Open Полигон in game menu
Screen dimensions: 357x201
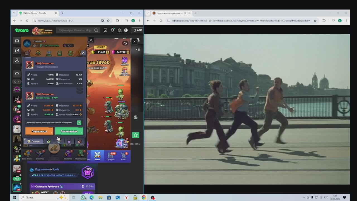pyautogui.click(x=68, y=155)
